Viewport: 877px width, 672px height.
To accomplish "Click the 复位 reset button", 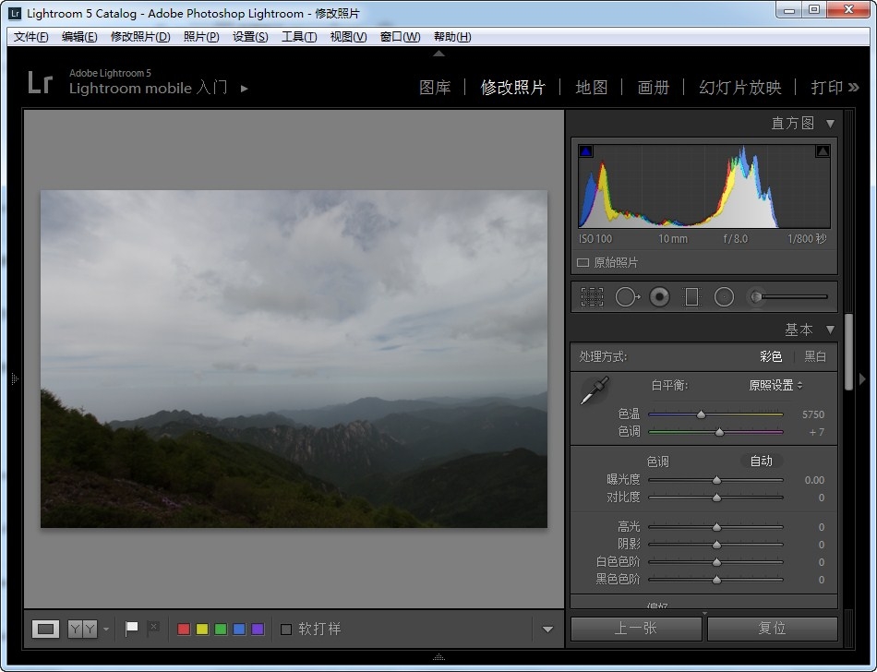I will tap(772, 629).
